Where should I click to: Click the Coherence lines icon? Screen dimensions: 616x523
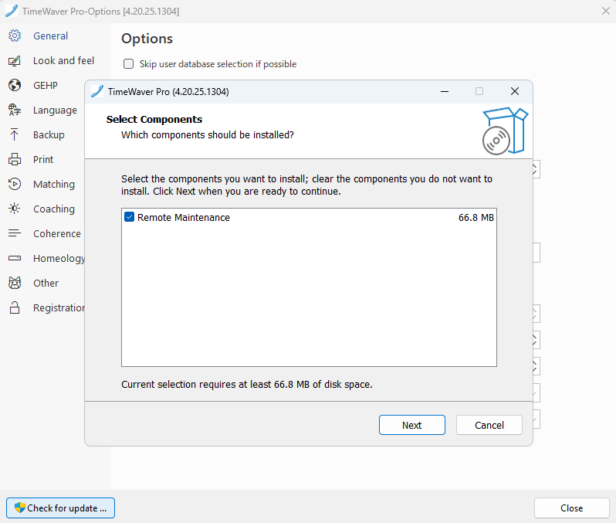click(x=15, y=233)
